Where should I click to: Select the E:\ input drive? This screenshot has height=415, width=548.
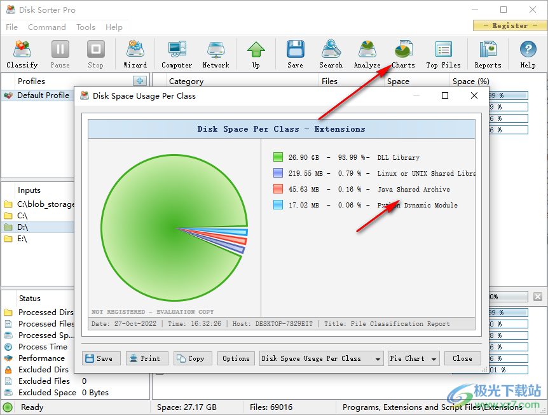pyautogui.click(x=38, y=239)
